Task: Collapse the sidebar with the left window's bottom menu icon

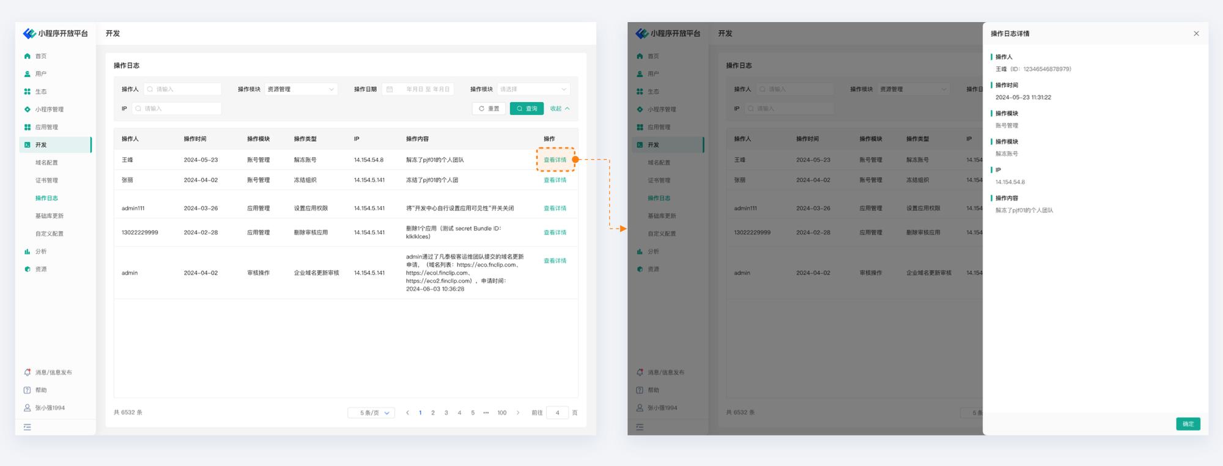Action: [x=27, y=427]
